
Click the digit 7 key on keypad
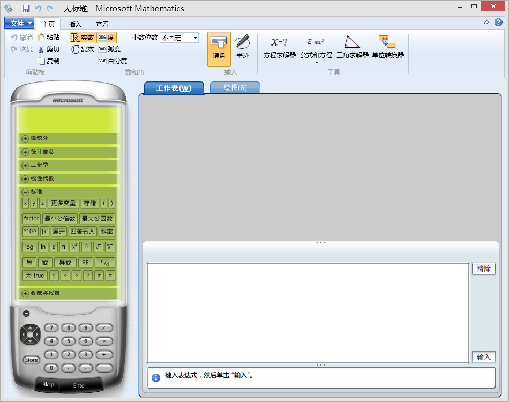[51, 328]
